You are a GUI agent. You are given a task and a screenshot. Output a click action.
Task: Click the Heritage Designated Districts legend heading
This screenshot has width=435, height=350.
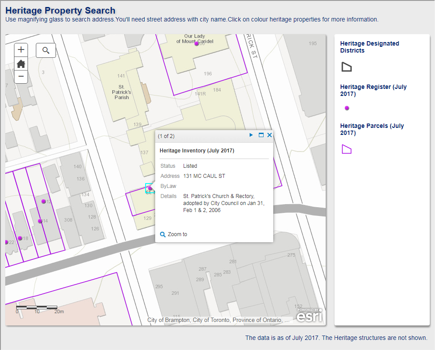tap(369, 47)
